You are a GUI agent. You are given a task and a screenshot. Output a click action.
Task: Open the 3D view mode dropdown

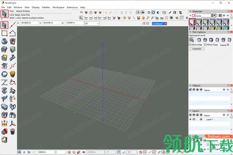pos(92,23)
